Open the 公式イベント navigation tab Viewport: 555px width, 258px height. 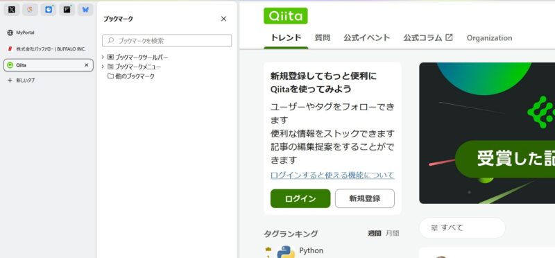(x=367, y=38)
